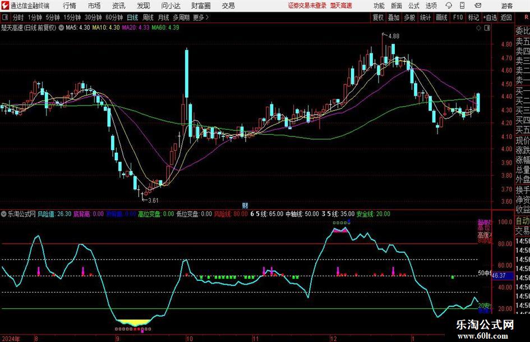
Task: Open the 选项 menu
Action: coord(431,6)
